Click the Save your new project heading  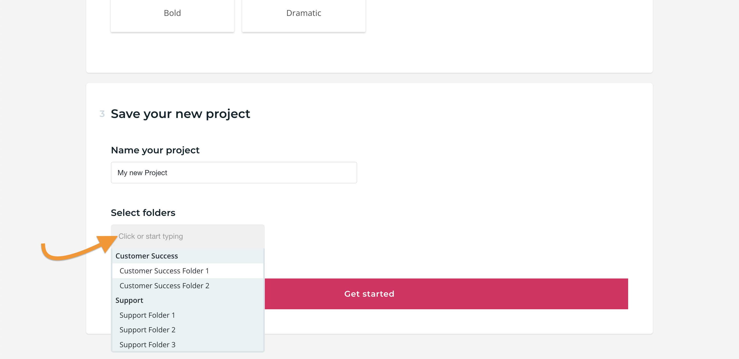[180, 114]
